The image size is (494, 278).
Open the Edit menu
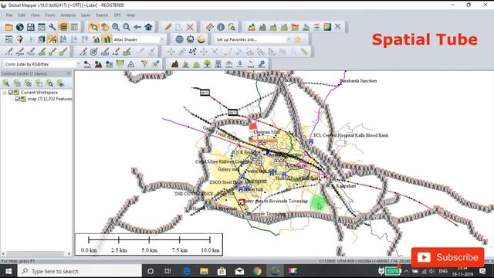point(22,15)
